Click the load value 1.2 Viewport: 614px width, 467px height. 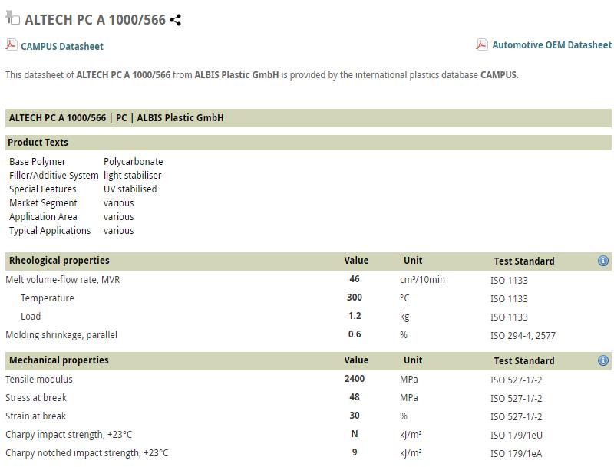coord(355,316)
